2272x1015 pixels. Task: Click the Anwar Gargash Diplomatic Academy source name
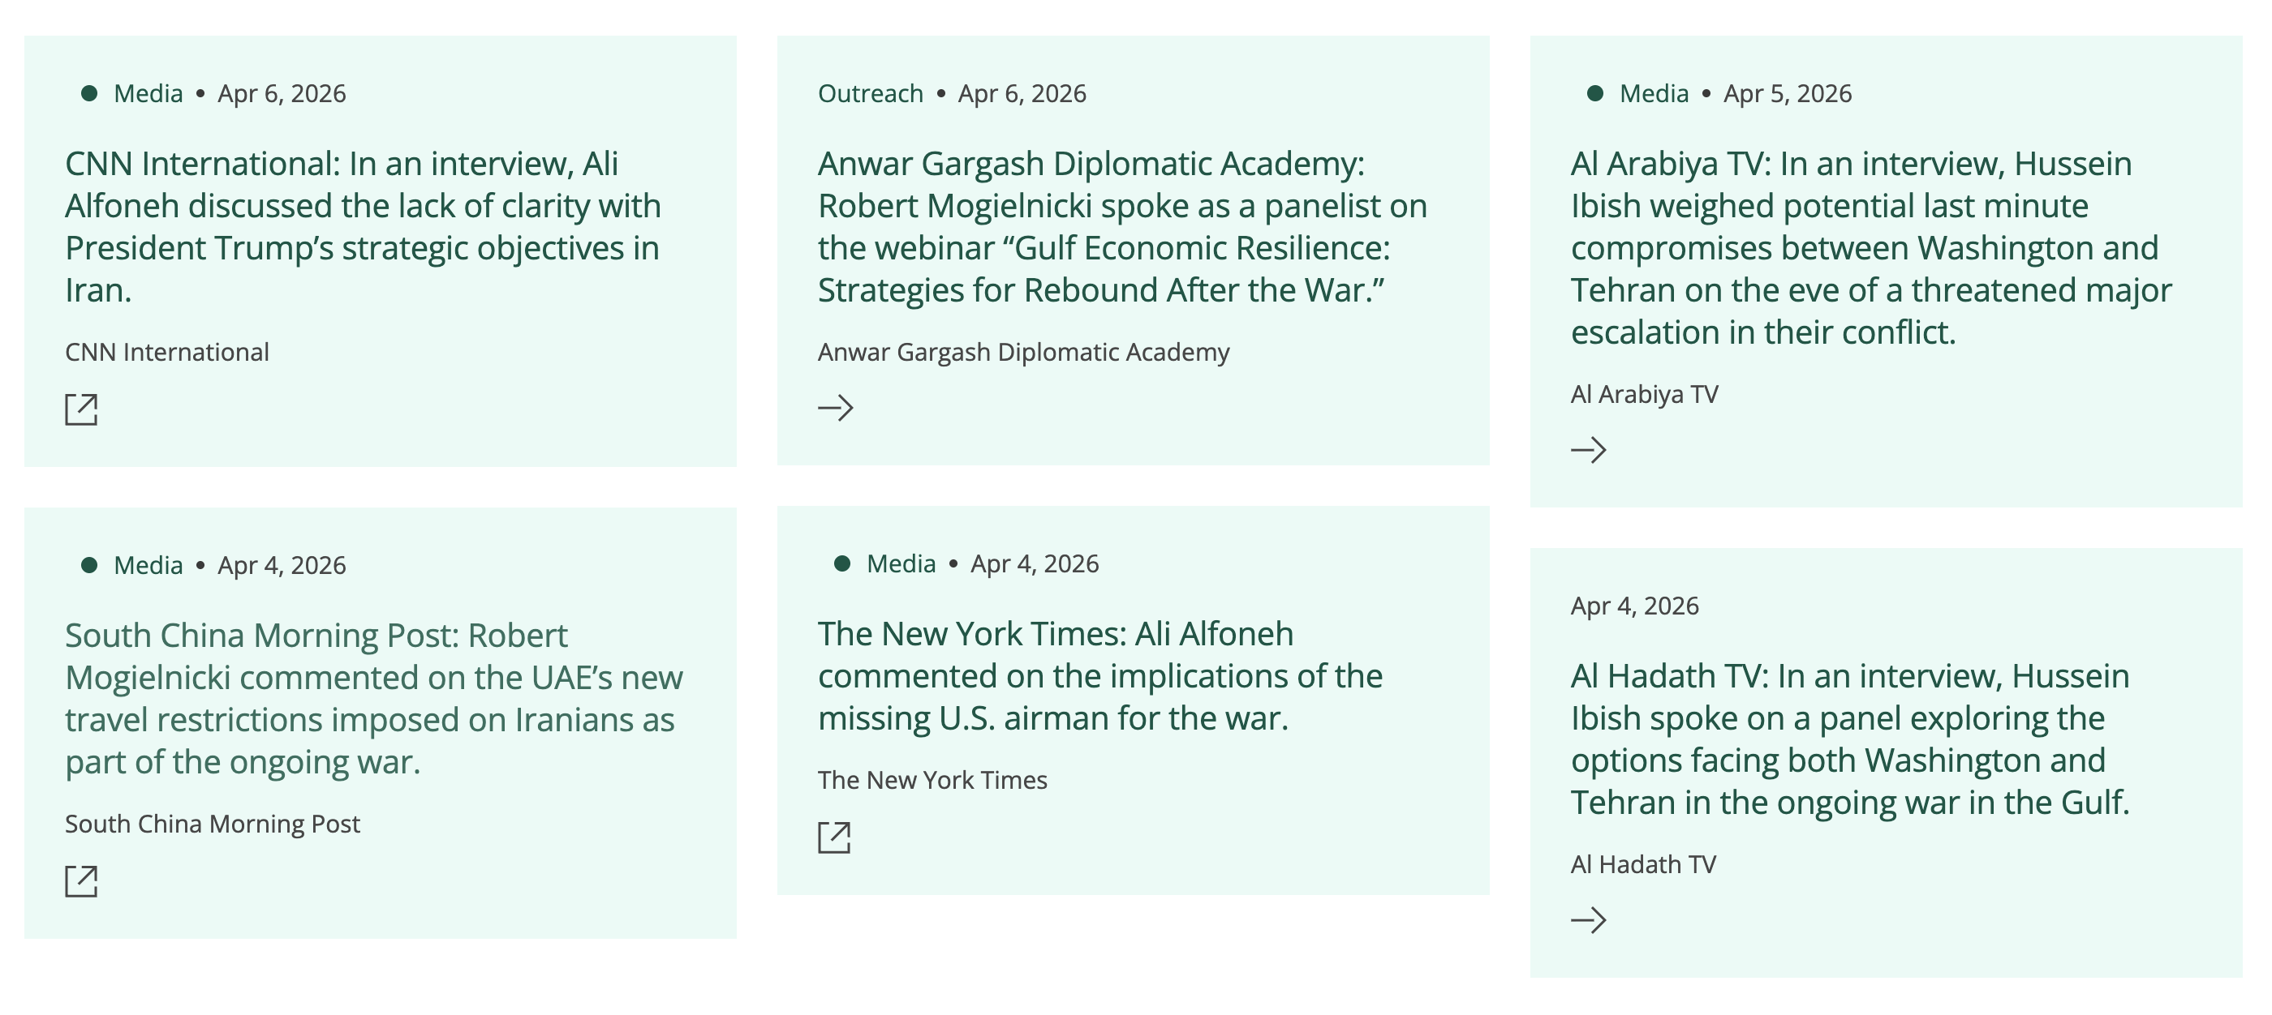1022,352
